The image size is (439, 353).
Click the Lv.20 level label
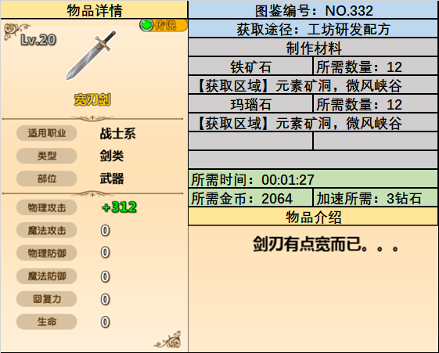(x=38, y=40)
